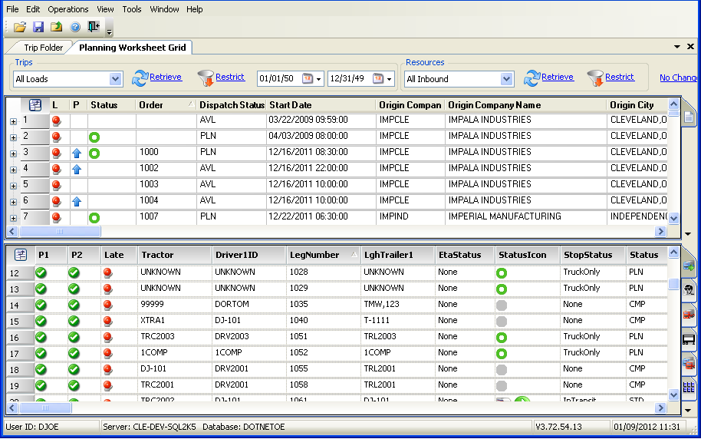This screenshot has width=701, height=439.
Task: Open the All Inbound resources dropdown
Action: point(506,79)
